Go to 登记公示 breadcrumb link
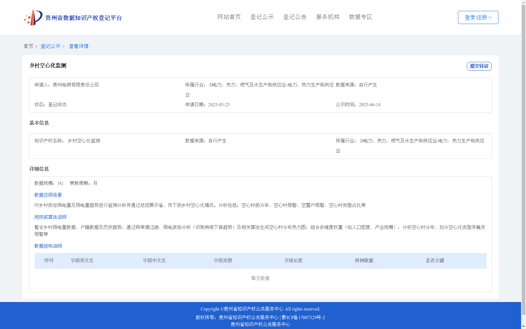 (50, 46)
